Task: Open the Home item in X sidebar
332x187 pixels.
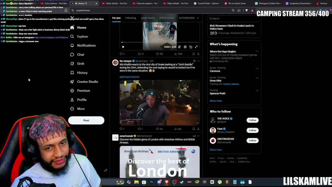Action: click(78, 28)
